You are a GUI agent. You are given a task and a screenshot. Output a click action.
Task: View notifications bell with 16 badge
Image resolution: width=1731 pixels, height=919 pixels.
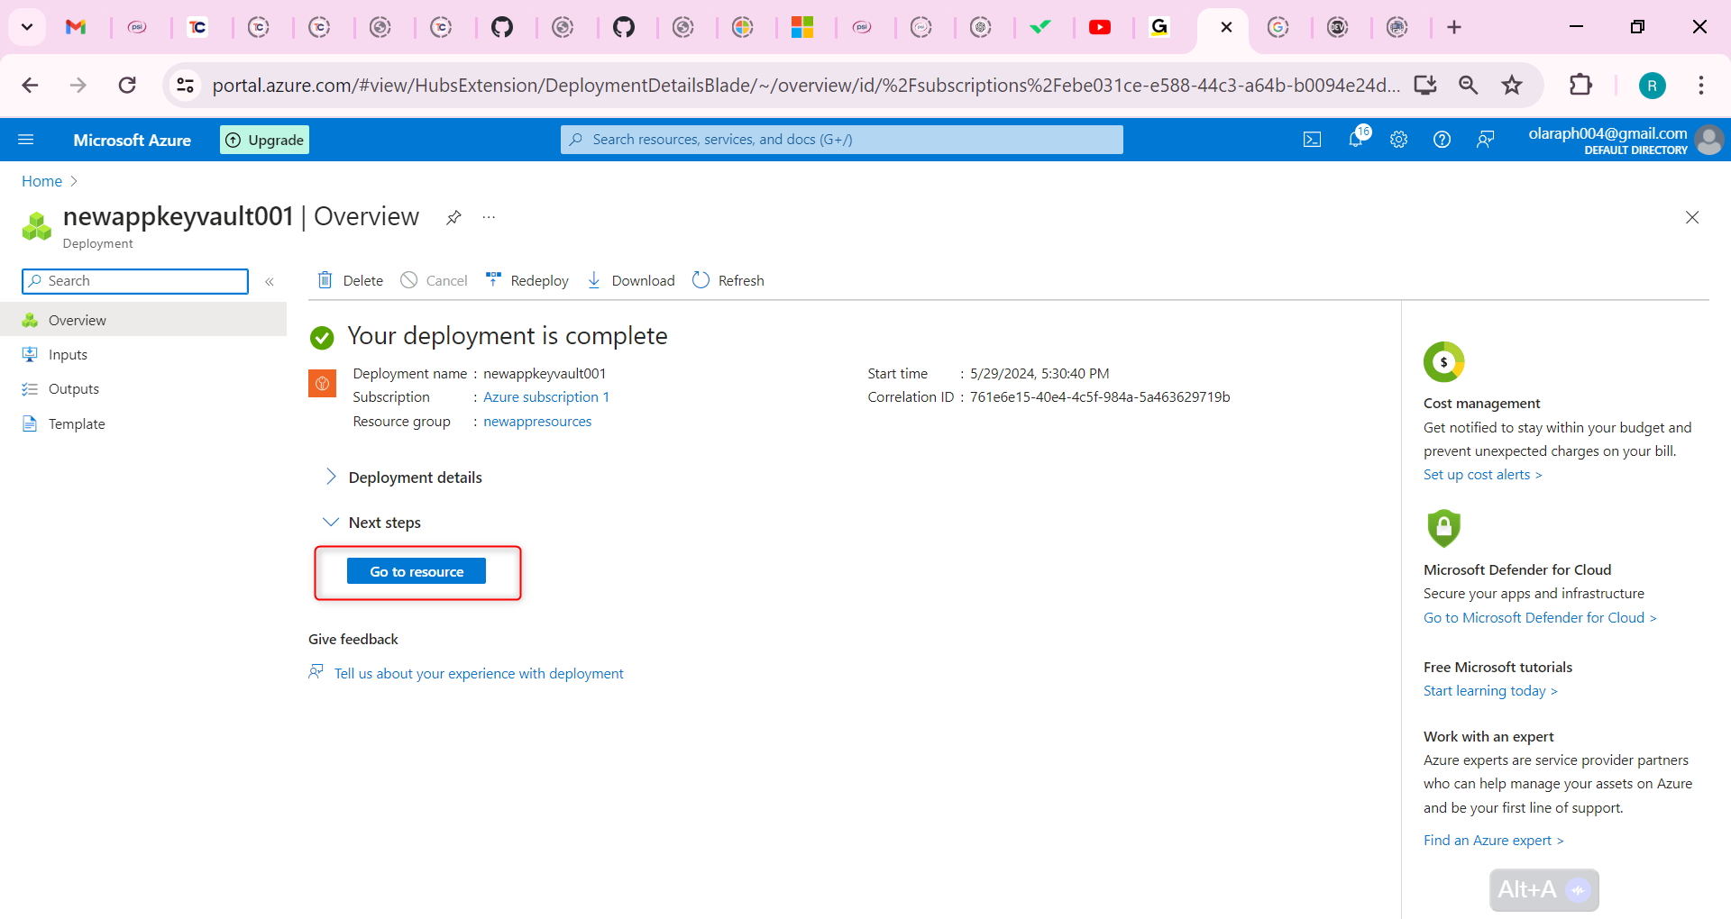point(1356,139)
